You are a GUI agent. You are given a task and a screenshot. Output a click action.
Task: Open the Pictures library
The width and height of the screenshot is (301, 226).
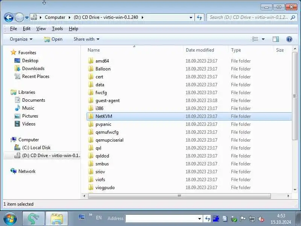click(30, 116)
